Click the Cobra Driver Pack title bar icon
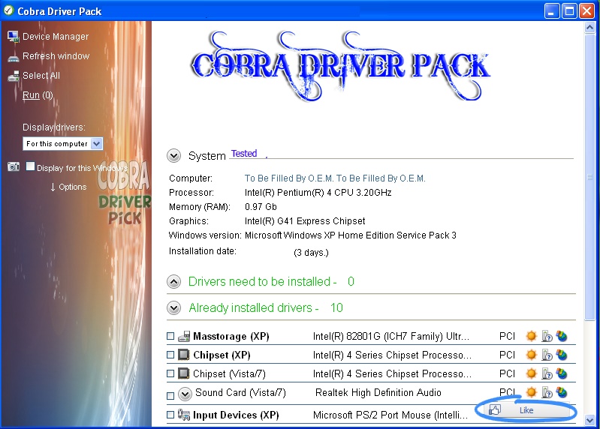 tap(8, 10)
